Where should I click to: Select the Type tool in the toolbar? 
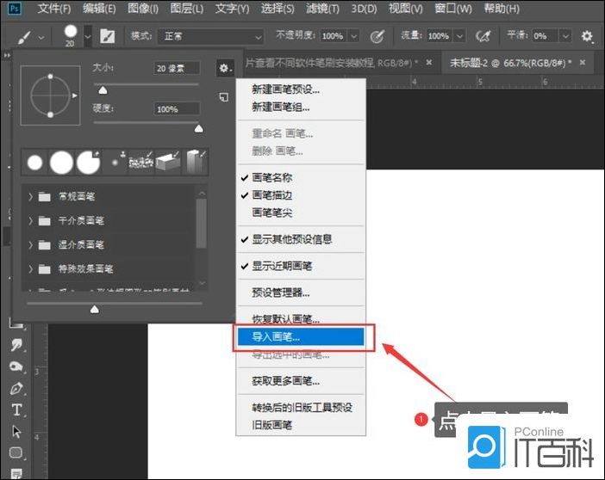coord(16,409)
